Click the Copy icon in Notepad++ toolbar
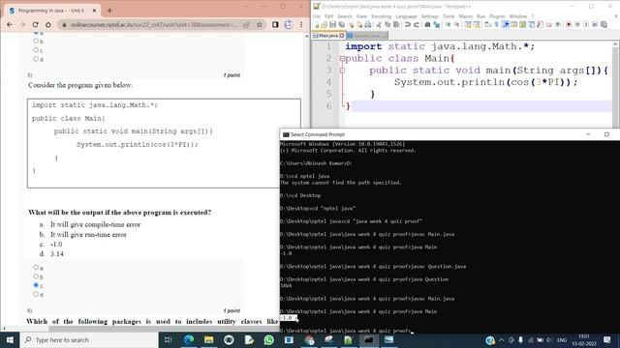 tap(387, 24)
